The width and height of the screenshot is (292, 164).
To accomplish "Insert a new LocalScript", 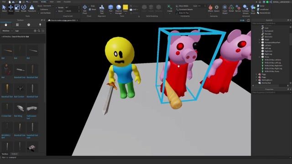I will pyautogui.click(x=263, y=9).
